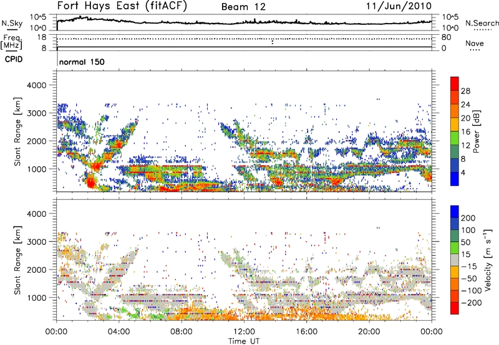Click the "80" Nave axis value
This screenshot has height=345, width=499.
point(446,37)
